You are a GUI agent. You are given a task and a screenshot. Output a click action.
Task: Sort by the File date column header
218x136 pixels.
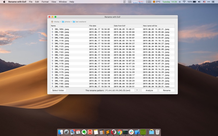point(101,26)
